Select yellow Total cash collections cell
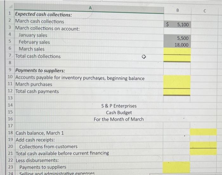The height and width of the screenshot is (175, 222). pyautogui.click(x=177, y=58)
